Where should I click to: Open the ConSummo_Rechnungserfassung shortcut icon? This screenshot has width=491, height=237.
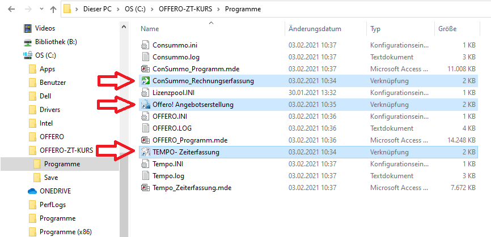coord(145,81)
